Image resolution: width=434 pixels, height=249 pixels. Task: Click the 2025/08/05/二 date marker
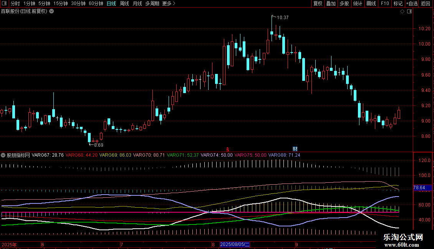(x=235, y=244)
